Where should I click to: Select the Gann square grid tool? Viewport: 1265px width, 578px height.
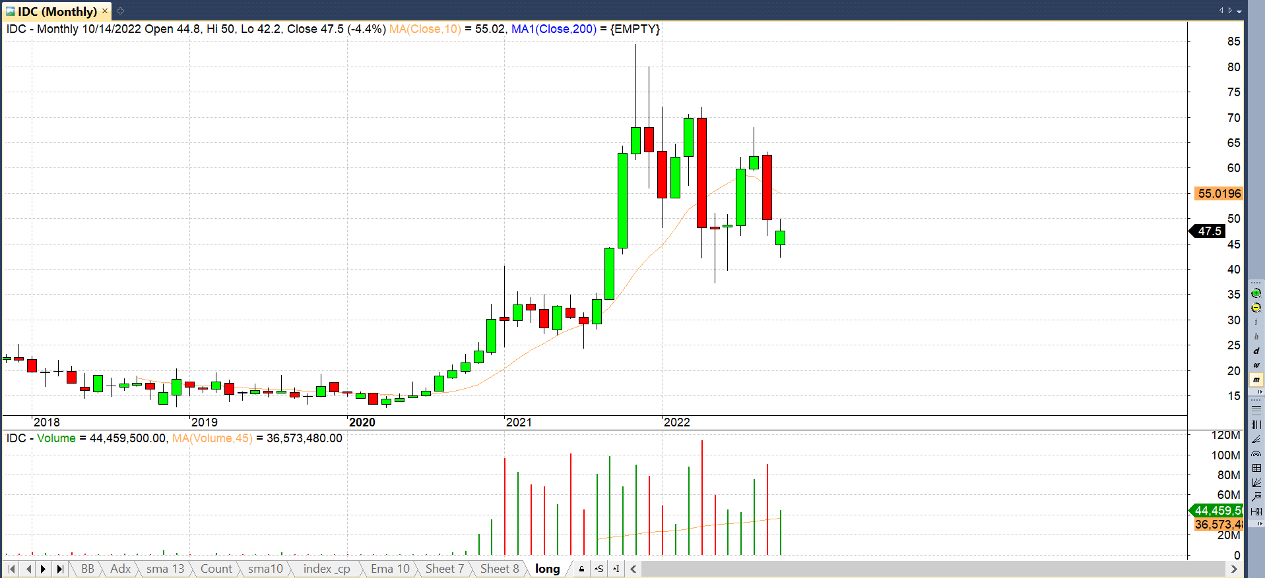tap(1256, 468)
